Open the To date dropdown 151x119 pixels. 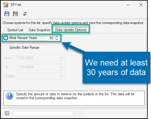[x=41, y=67]
